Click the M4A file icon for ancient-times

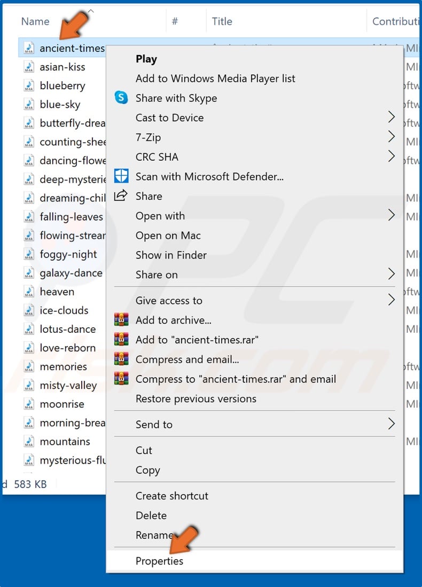pyautogui.click(x=29, y=48)
